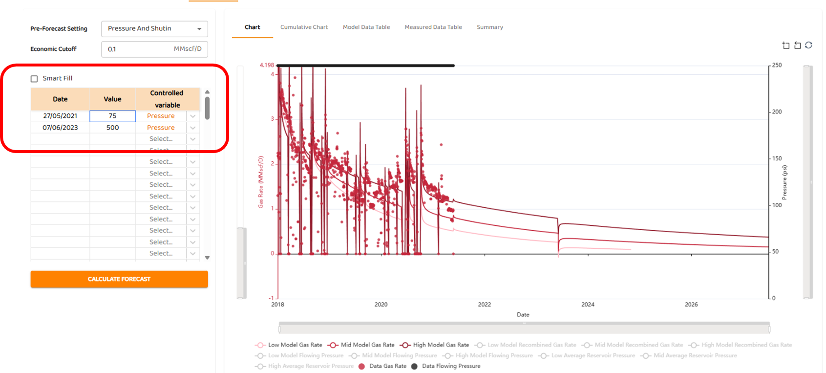
Task: Click the box-zoom area select icon
Action: [x=785, y=45]
